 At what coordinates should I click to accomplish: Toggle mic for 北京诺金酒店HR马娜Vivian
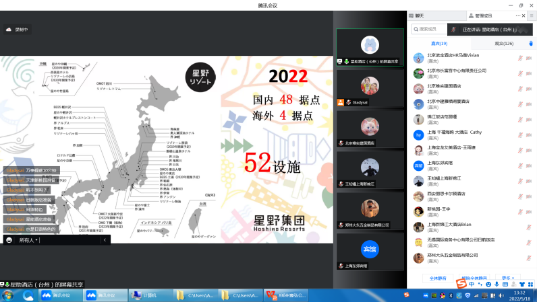click(x=520, y=58)
